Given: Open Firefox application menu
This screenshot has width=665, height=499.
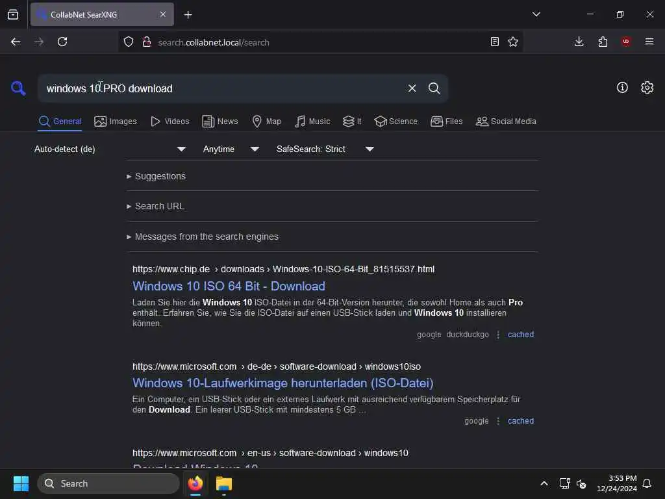Looking at the screenshot, I should coord(649,42).
